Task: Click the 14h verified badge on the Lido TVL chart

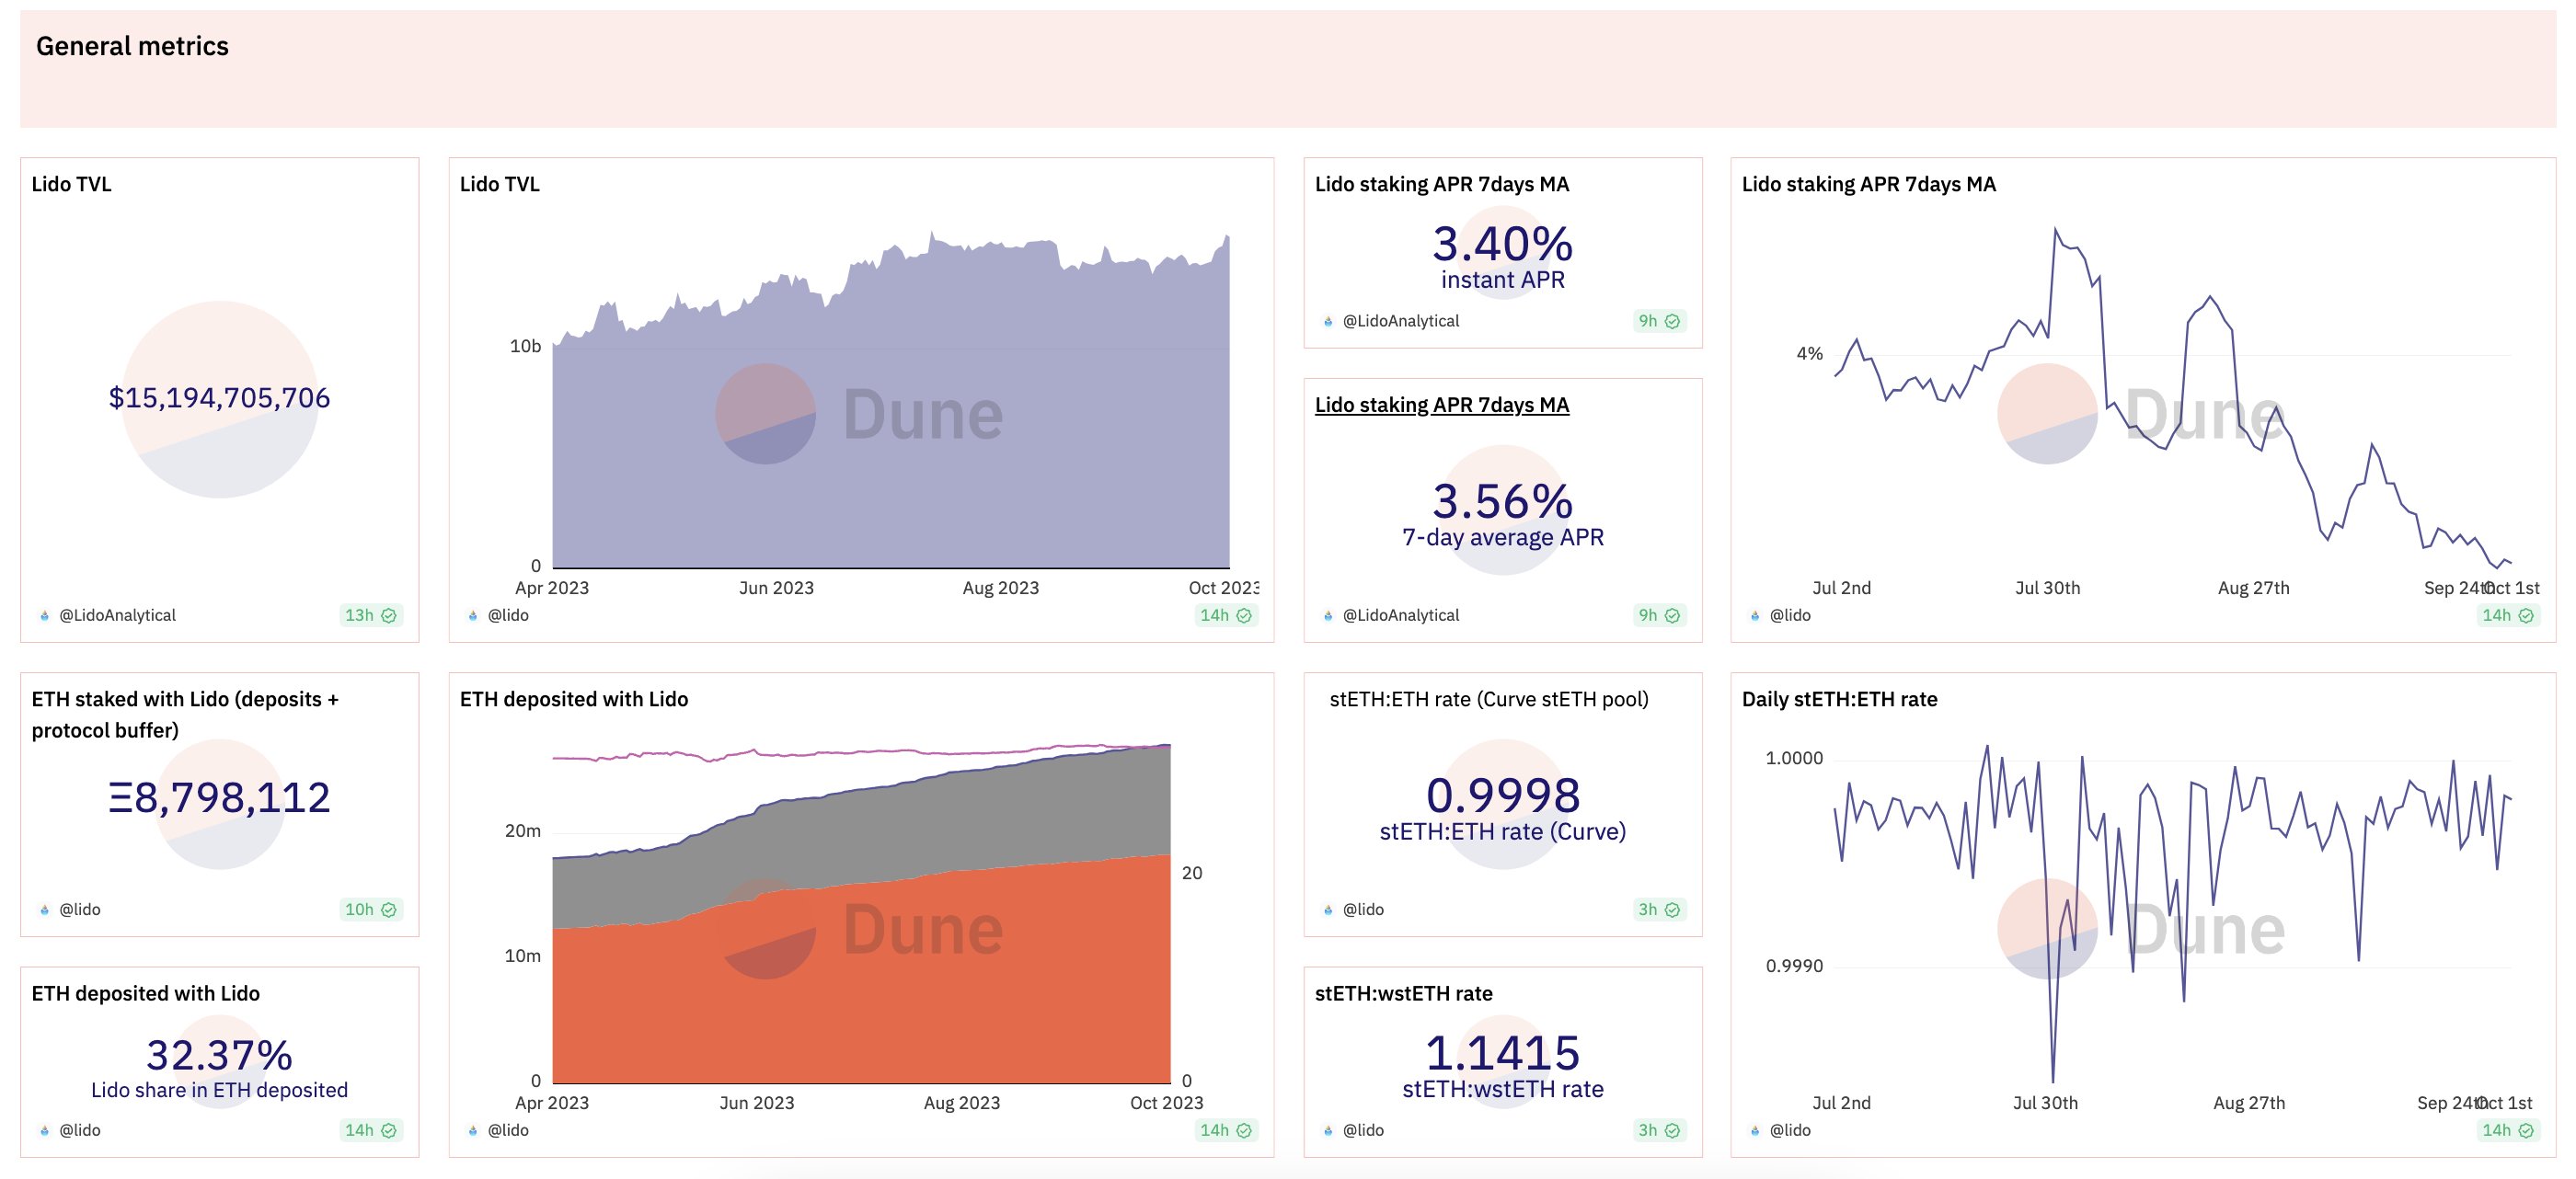Action: [1225, 615]
